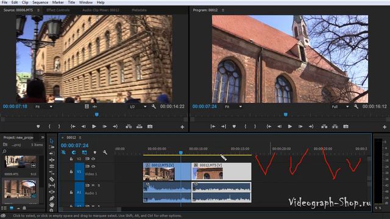
Task: Mute the Audio 1 track
Action: click(93, 185)
